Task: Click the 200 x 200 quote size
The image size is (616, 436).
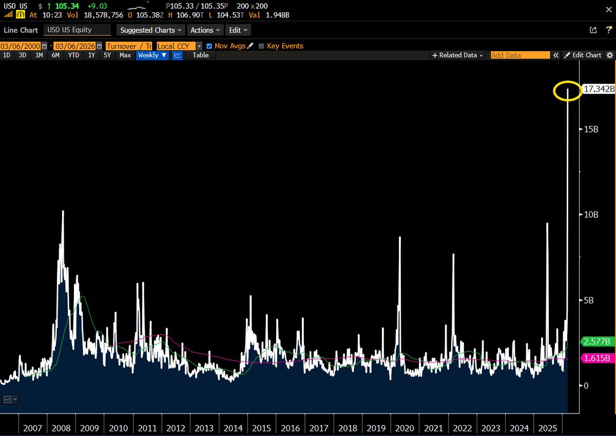Action: [x=252, y=6]
